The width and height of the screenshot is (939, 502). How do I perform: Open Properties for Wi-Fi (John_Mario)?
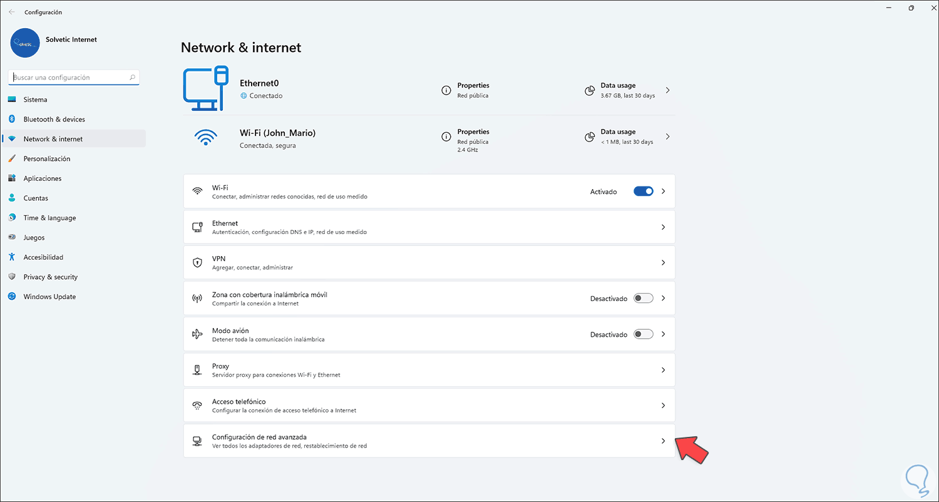[x=473, y=132]
